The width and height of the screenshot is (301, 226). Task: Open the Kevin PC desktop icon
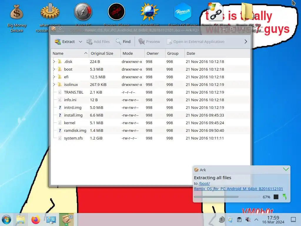[83, 14]
